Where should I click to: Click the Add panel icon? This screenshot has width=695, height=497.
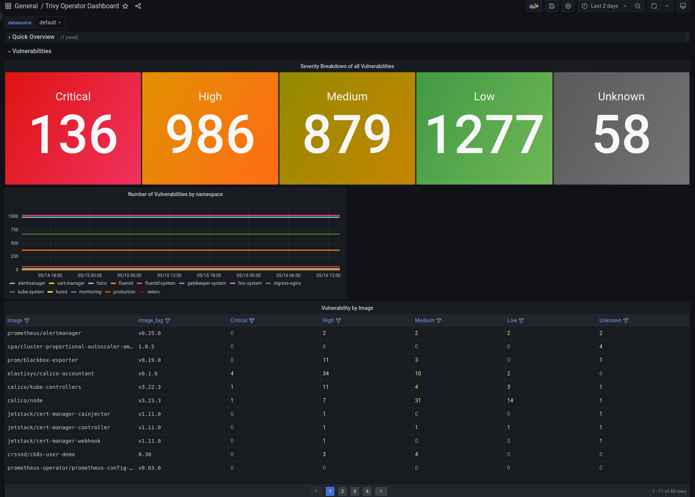534,6
